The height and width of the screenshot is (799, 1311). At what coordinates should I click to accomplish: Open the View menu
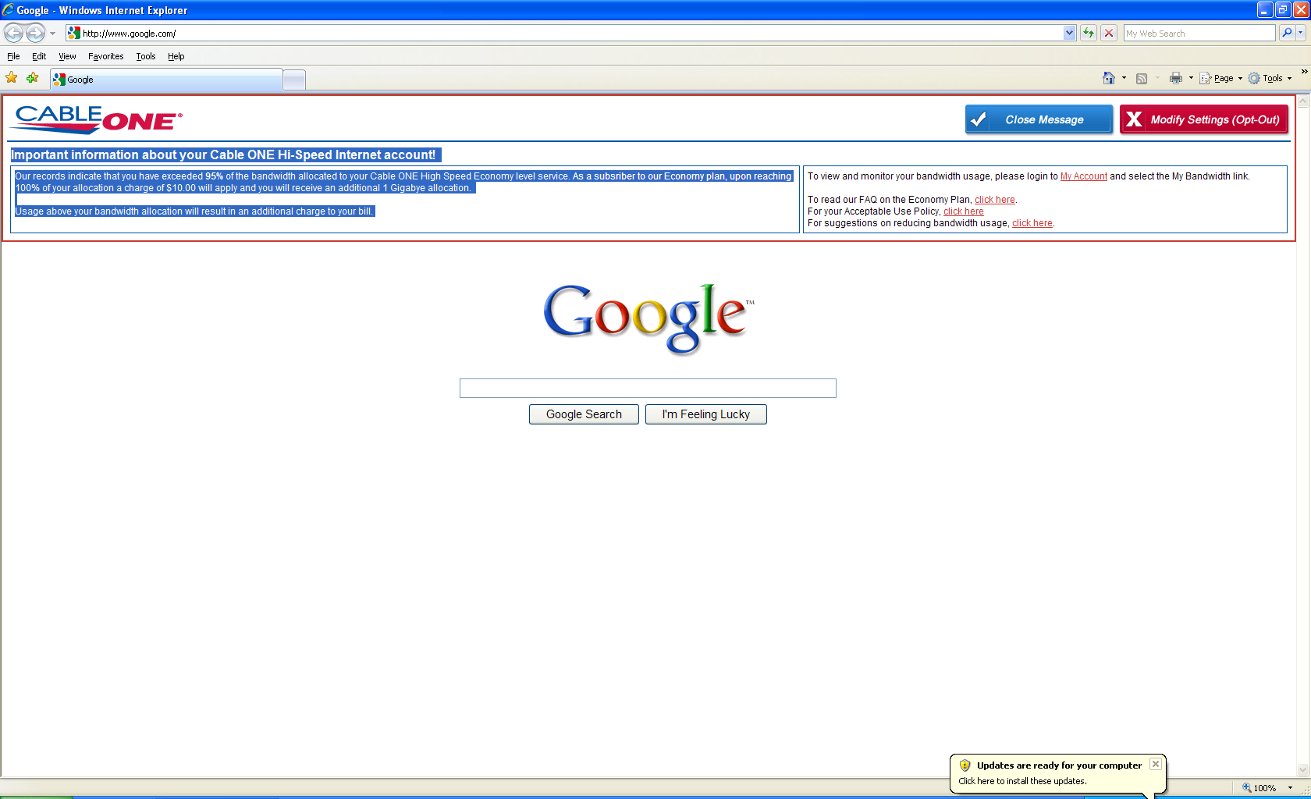coord(67,56)
